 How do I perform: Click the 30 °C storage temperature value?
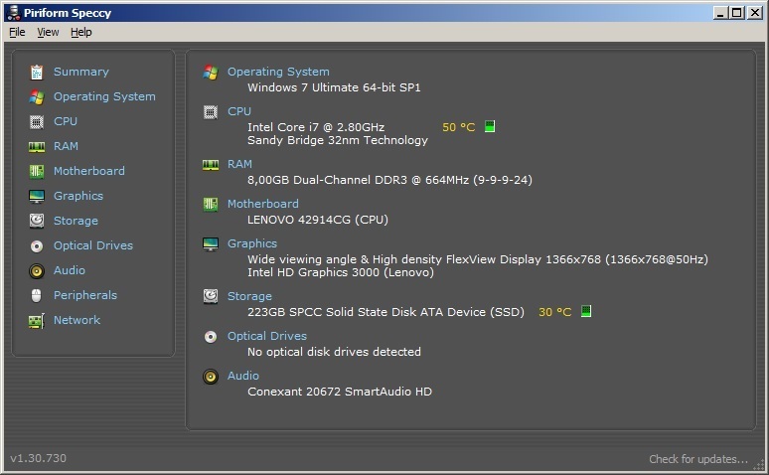tap(555, 312)
